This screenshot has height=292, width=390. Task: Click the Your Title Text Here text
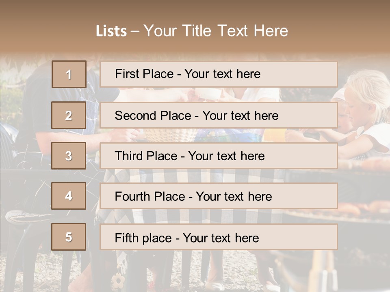[216, 31]
